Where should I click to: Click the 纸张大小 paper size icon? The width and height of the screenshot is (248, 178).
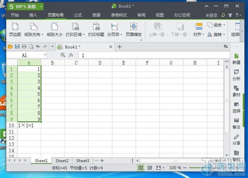point(54,26)
